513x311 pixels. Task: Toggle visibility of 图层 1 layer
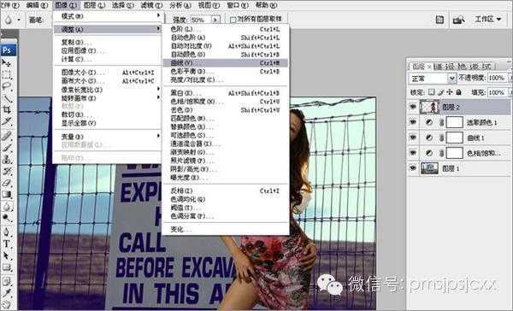coord(413,168)
